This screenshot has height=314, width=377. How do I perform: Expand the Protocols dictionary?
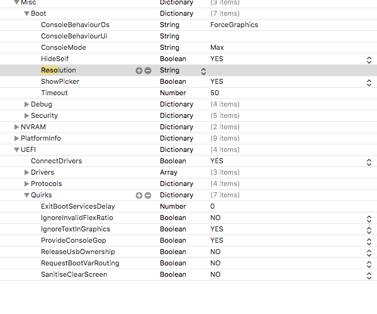[x=26, y=183]
